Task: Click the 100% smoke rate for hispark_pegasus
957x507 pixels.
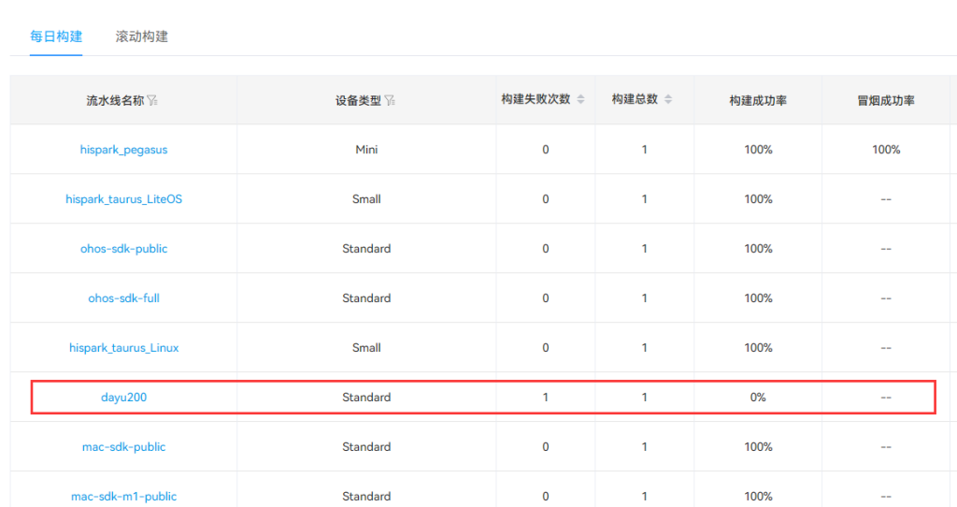Action: click(886, 150)
